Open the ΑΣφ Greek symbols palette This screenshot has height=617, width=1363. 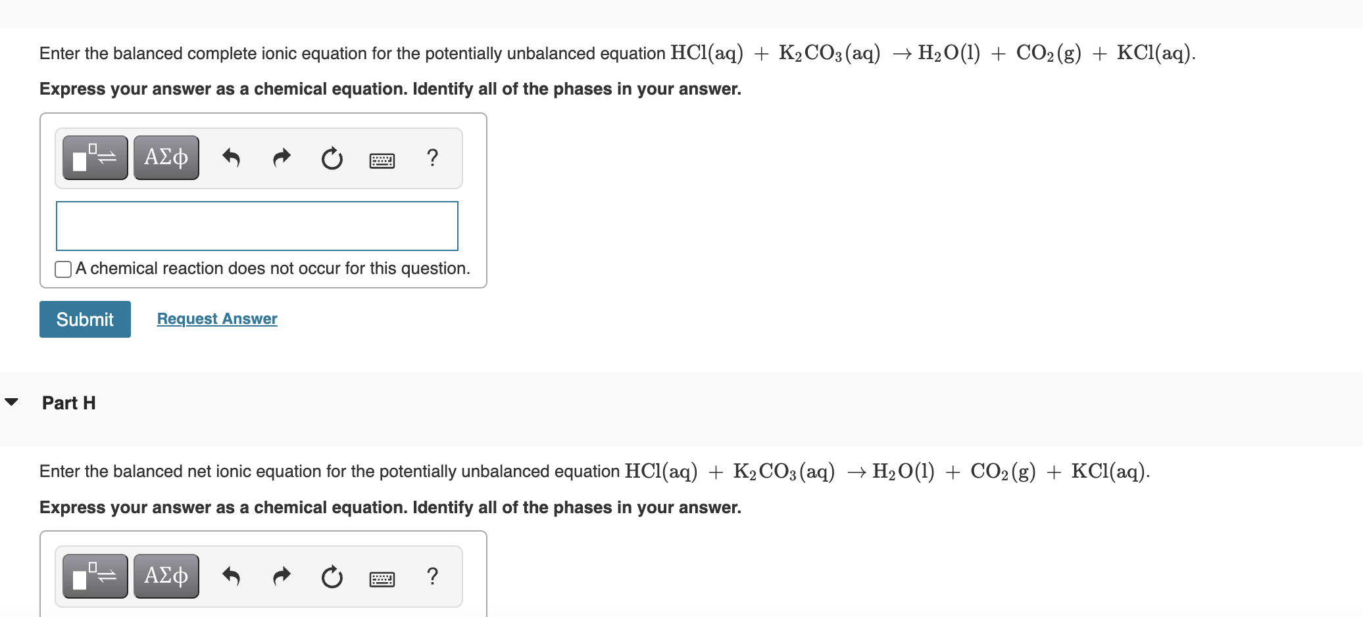click(x=166, y=158)
